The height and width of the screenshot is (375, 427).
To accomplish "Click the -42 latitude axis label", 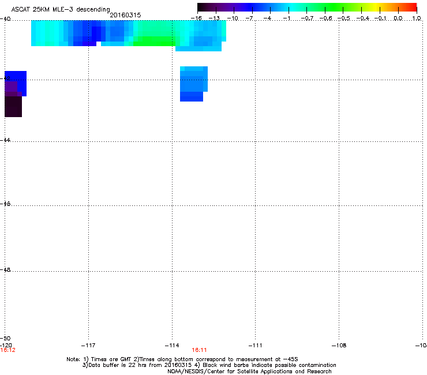I will (x=5, y=78).
